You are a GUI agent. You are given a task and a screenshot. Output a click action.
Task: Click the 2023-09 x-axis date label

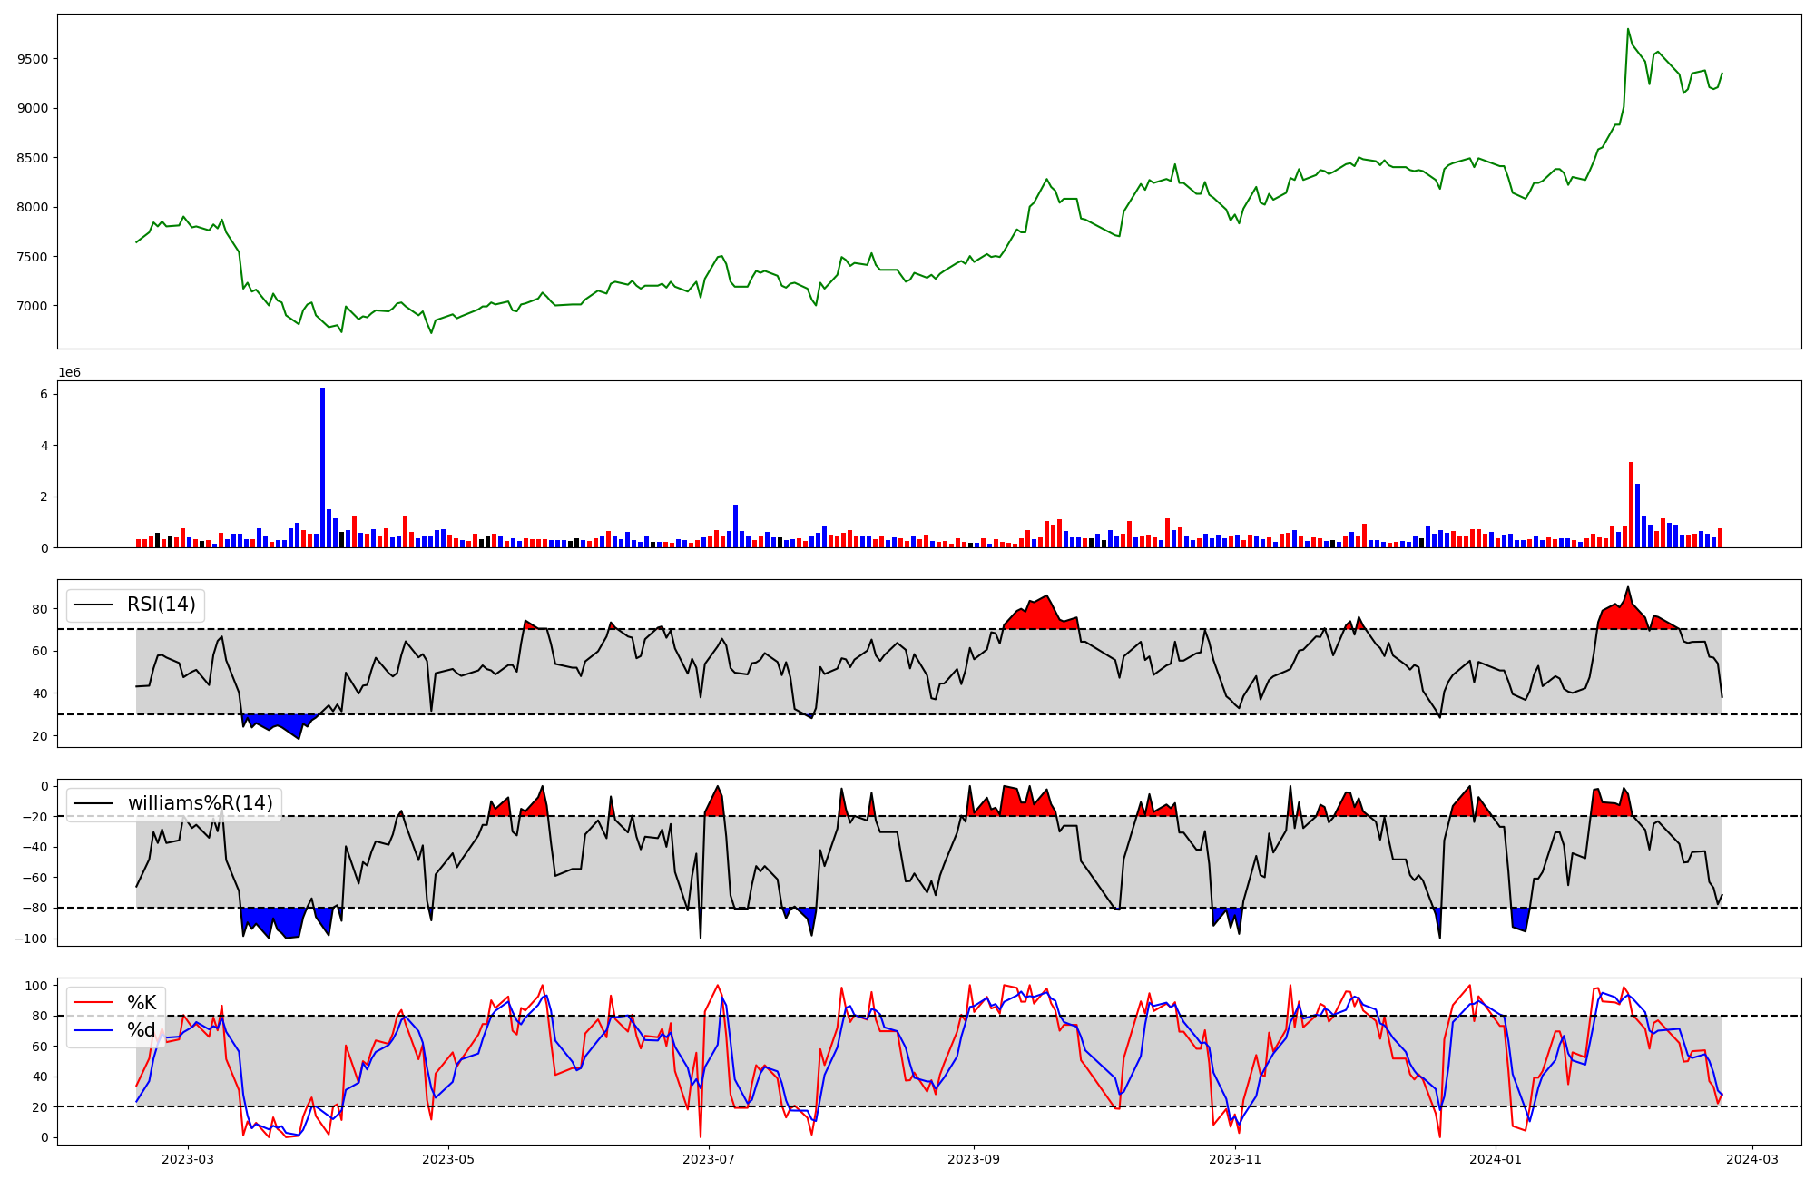[974, 1159]
